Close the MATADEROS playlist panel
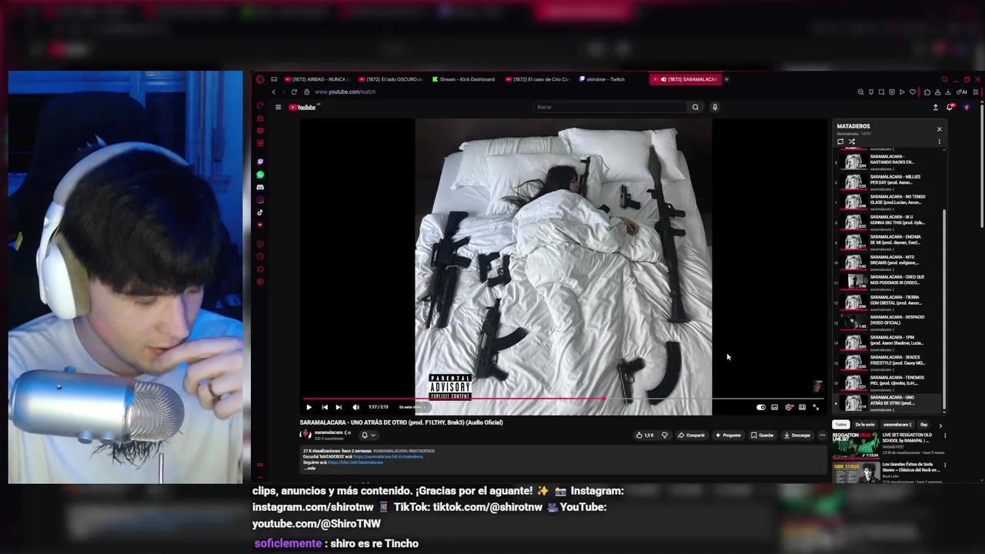 [939, 129]
